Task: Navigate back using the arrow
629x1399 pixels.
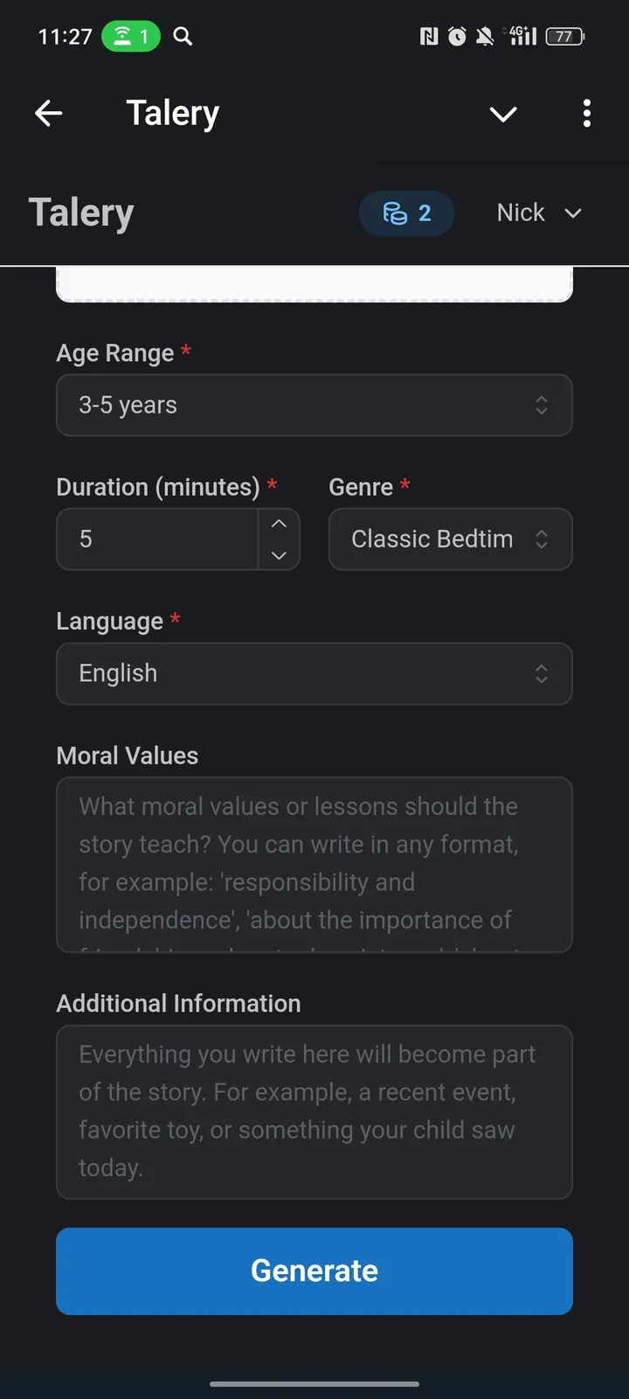Action: click(x=49, y=113)
